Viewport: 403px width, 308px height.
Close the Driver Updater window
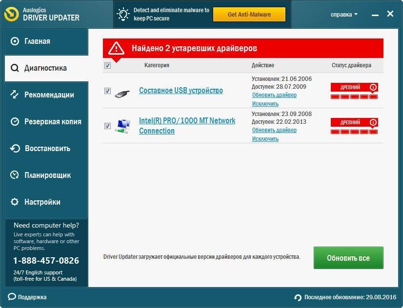pos(390,14)
